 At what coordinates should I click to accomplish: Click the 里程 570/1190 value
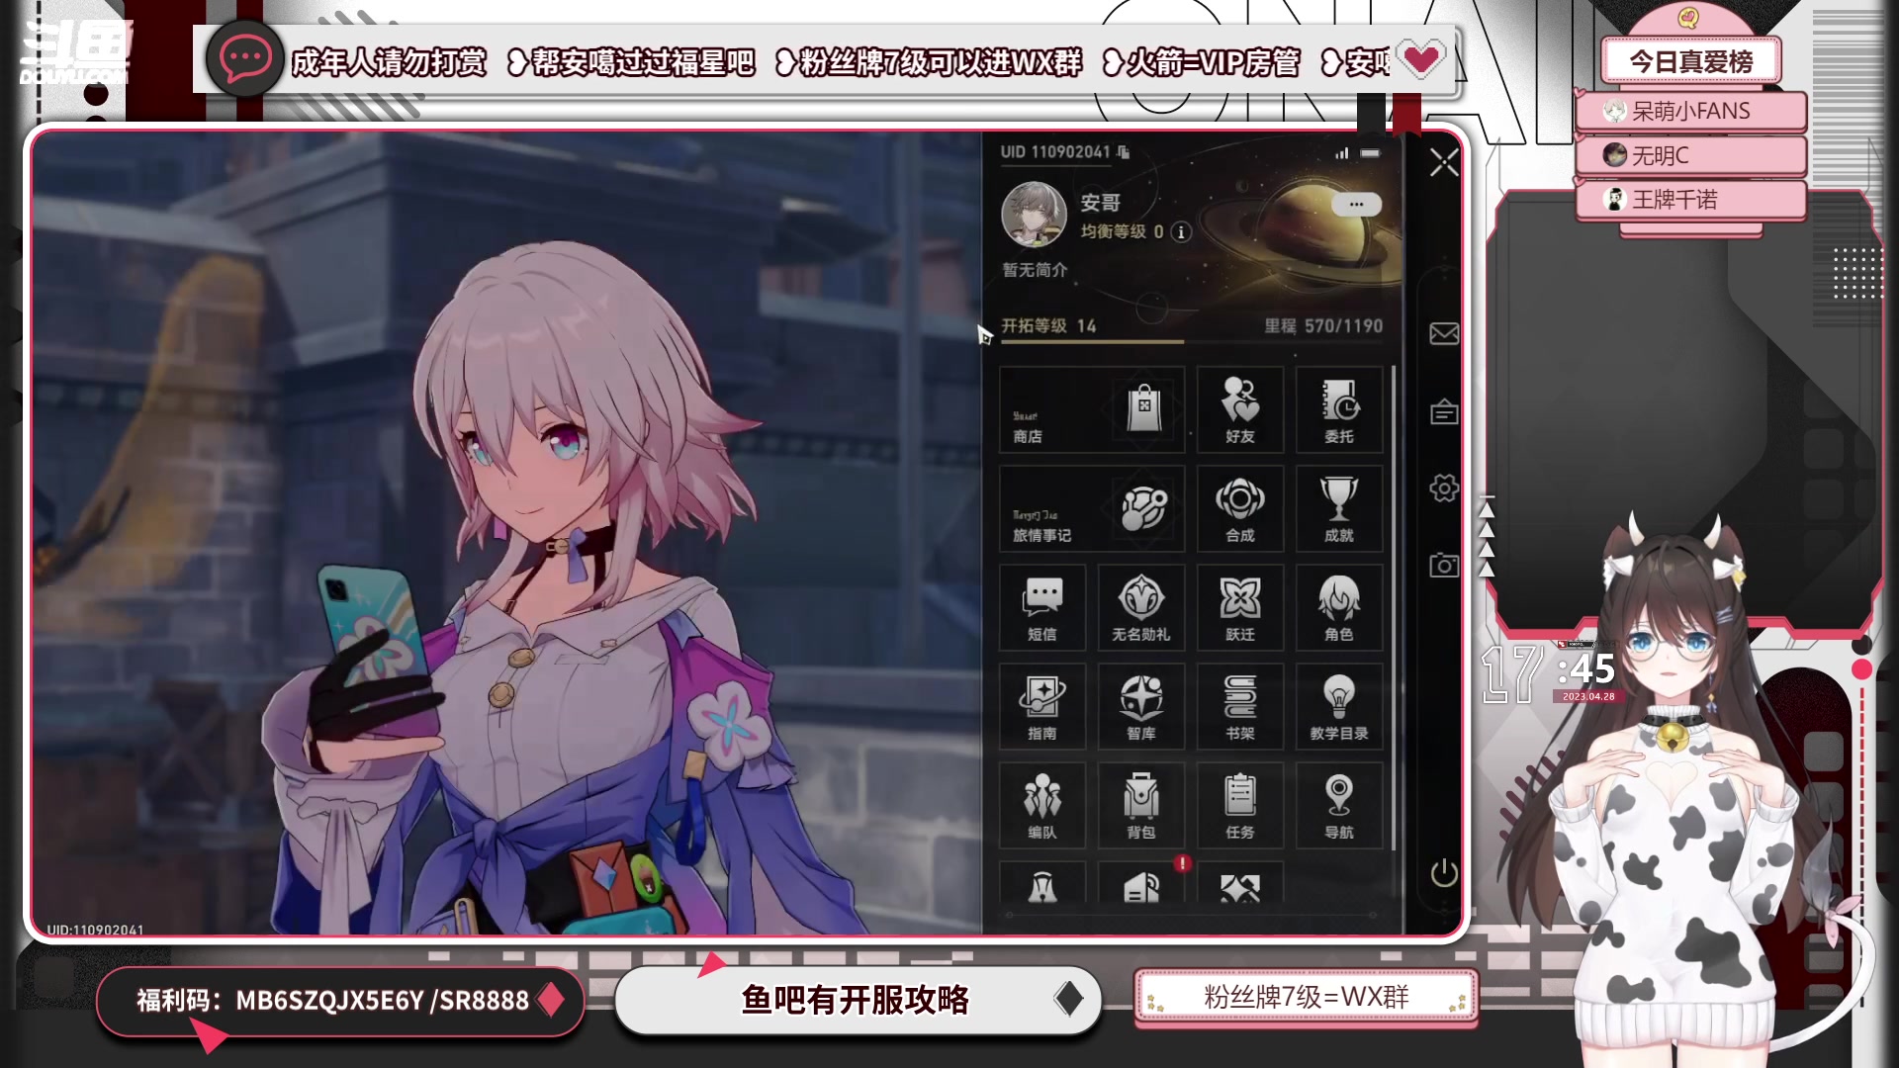(x=1323, y=326)
